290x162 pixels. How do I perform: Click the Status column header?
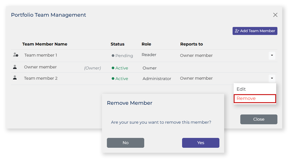[x=118, y=44]
